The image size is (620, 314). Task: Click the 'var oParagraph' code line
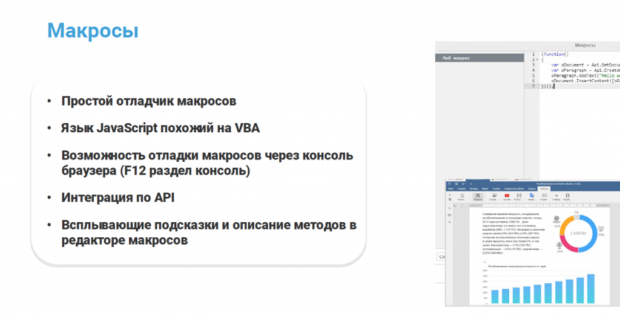click(x=585, y=70)
